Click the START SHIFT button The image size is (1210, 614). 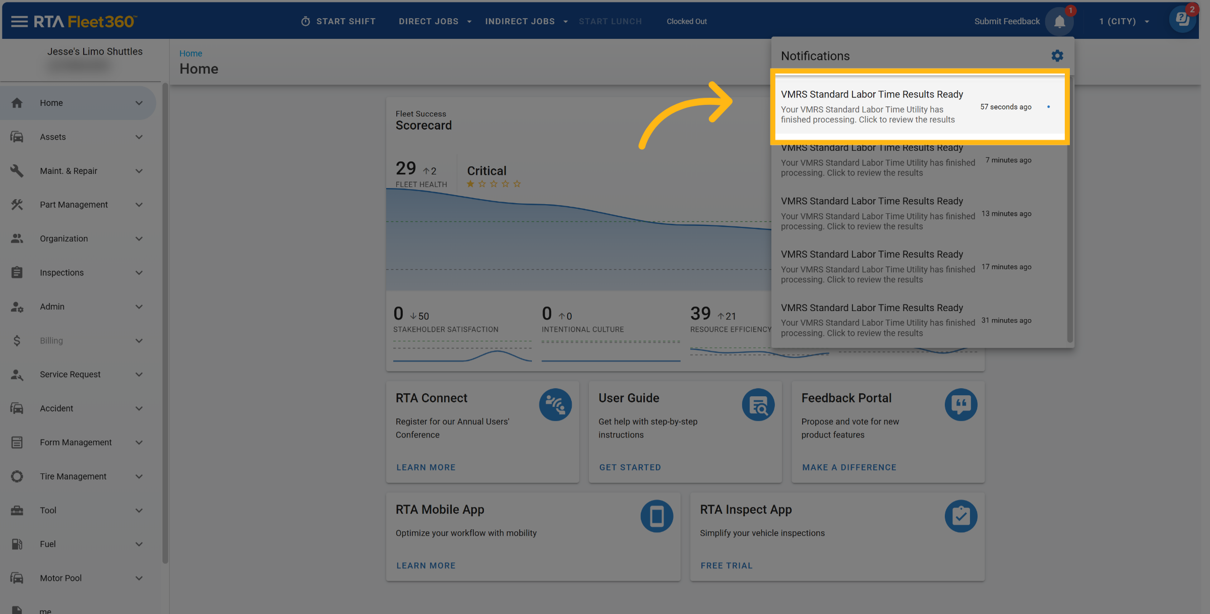pos(338,21)
